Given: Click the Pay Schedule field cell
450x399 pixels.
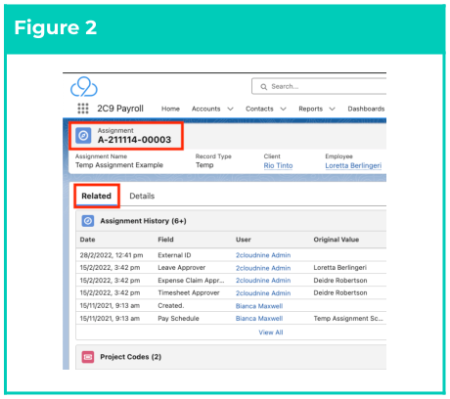Looking at the screenshot, I should coord(178,319).
